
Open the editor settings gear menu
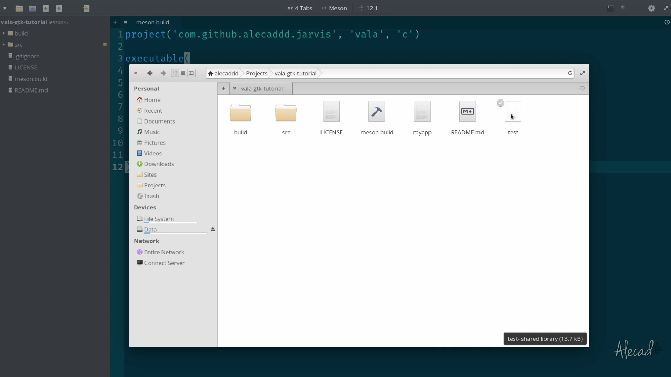tap(651, 8)
